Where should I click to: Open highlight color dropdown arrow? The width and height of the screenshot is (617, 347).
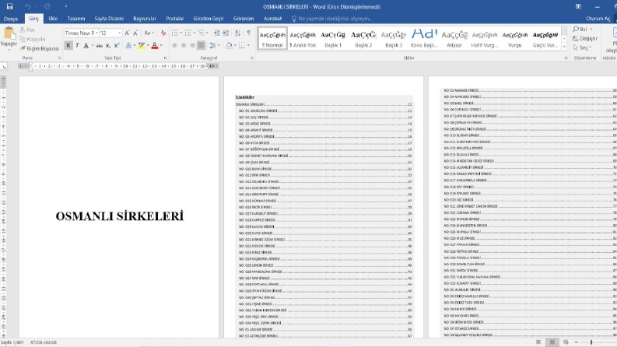tap(148, 46)
